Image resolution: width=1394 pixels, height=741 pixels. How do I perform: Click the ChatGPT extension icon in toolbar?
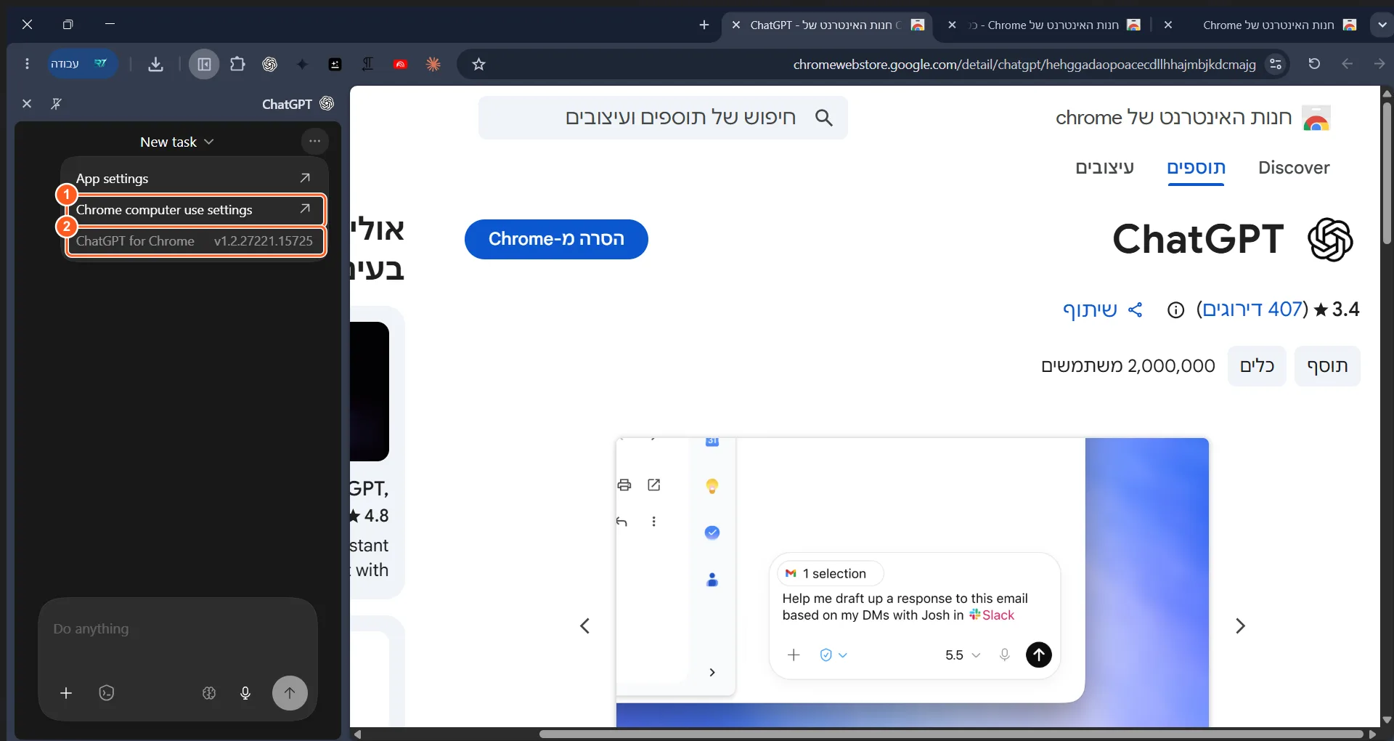coord(270,64)
